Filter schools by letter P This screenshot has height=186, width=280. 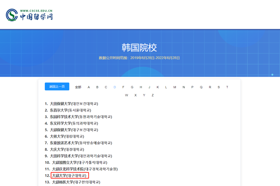tap(192, 87)
